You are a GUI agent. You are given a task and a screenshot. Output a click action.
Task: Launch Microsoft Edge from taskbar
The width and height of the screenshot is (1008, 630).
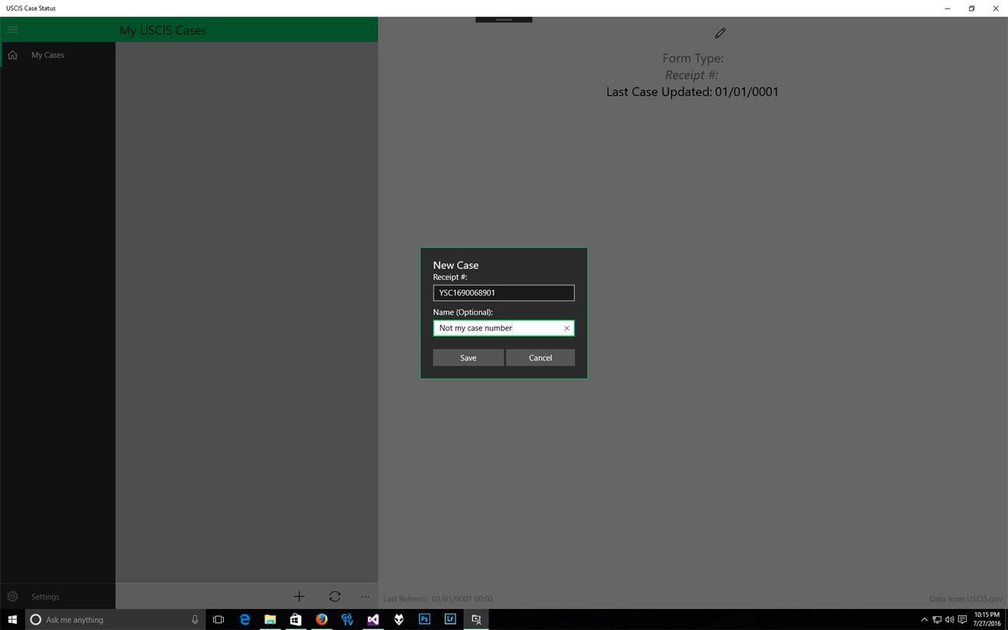click(x=244, y=620)
